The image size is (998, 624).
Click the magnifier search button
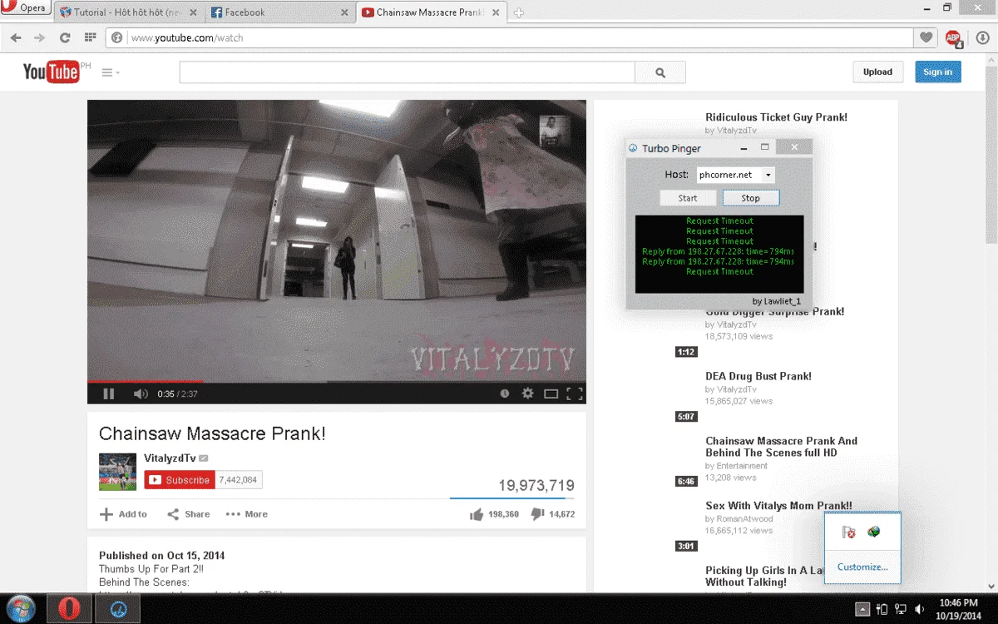click(x=660, y=72)
